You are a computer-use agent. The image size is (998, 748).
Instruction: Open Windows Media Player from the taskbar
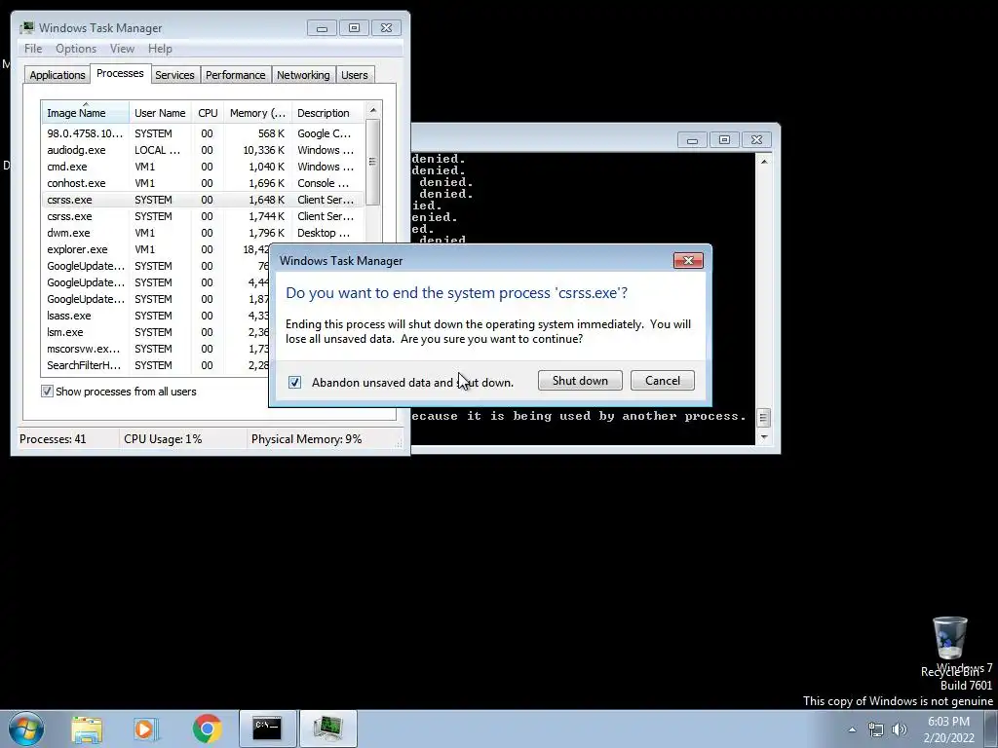coord(146,729)
